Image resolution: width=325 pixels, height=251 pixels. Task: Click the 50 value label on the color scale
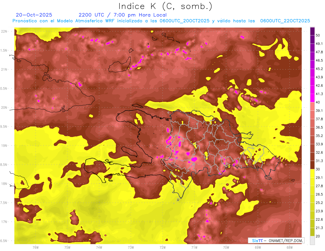(318, 35)
